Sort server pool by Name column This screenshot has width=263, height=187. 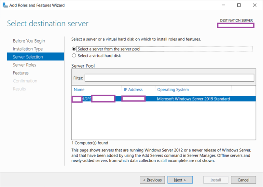point(79,90)
